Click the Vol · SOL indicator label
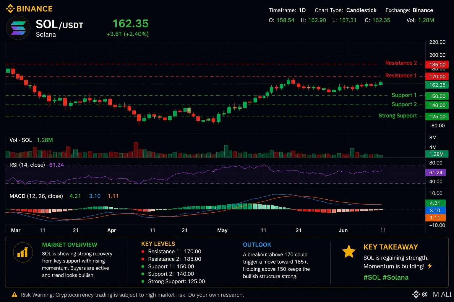 (21, 140)
